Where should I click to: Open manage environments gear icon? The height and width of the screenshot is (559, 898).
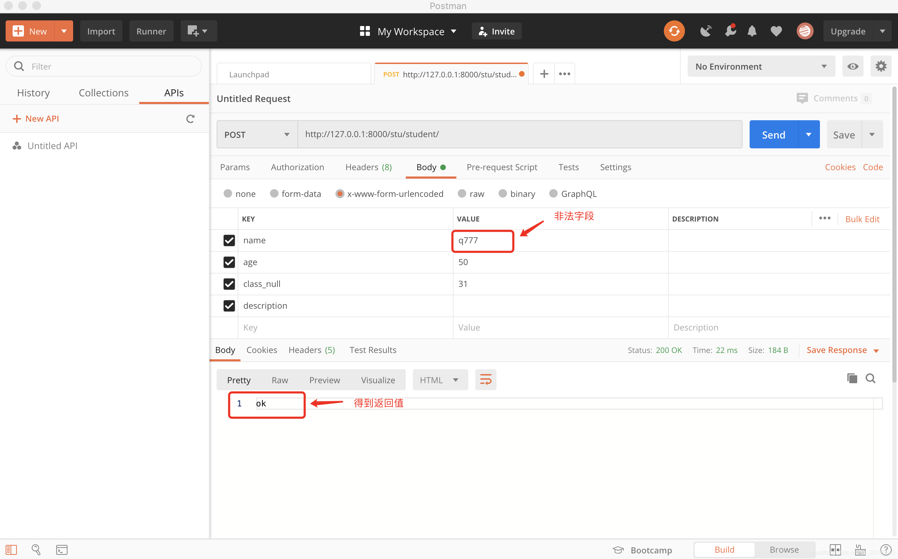click(881, 66)
